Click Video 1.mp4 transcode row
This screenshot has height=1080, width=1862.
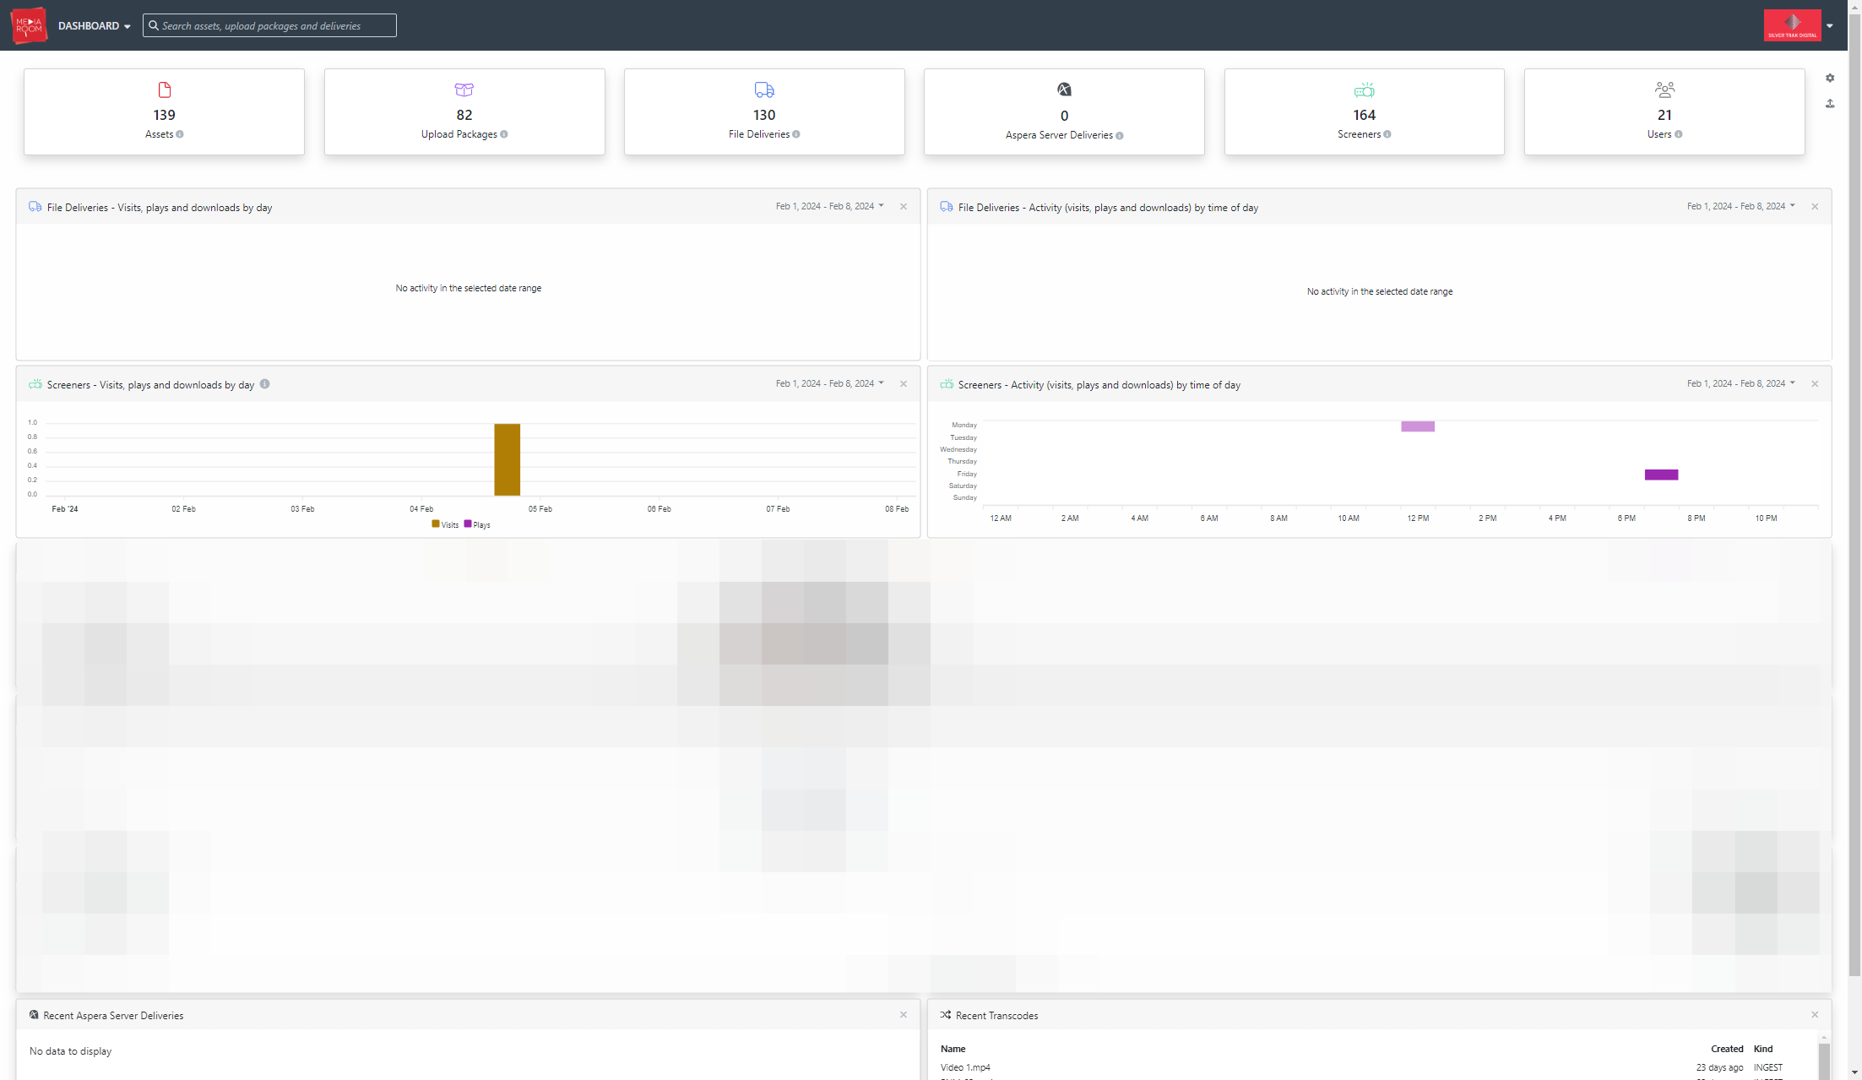click(x=1373, y=1067)
